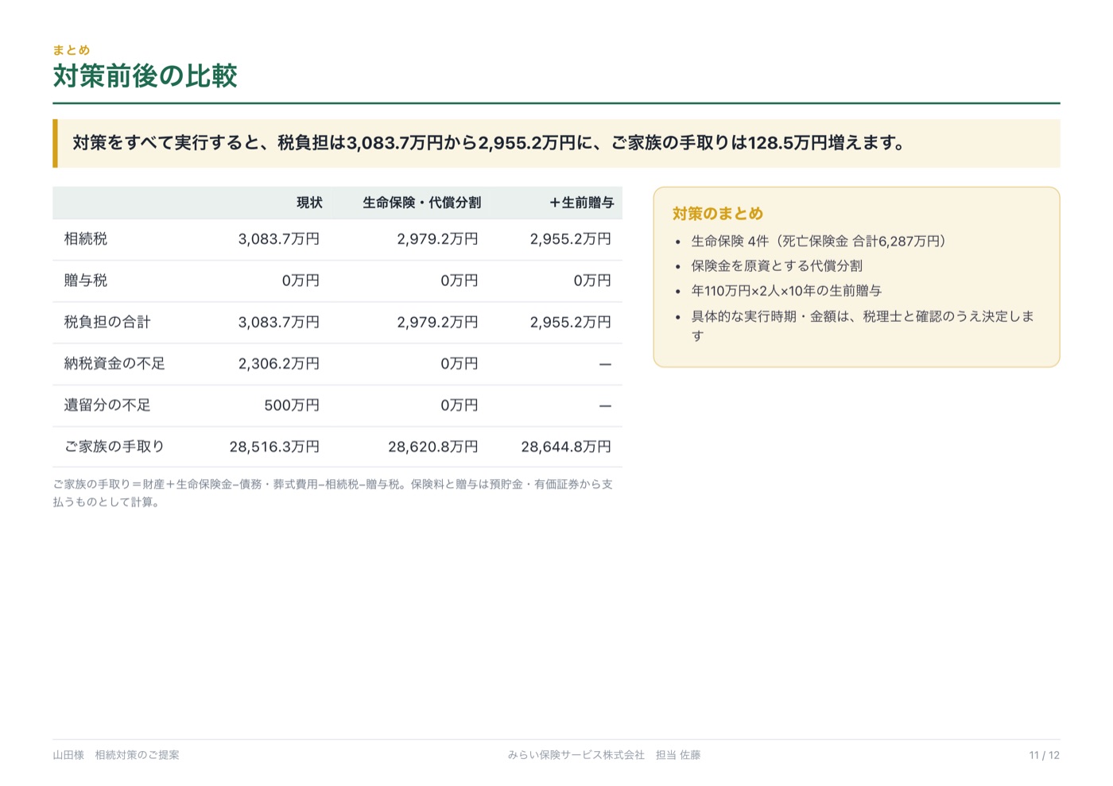Select the footer text "山田様 相続対策のご提案"
The image size is (1113, 786).
pos(116,755)
